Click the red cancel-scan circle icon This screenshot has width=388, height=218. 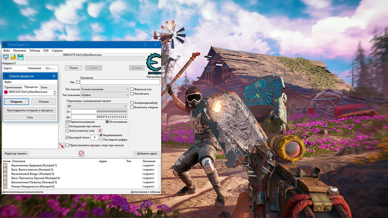[x=81, y=153]
